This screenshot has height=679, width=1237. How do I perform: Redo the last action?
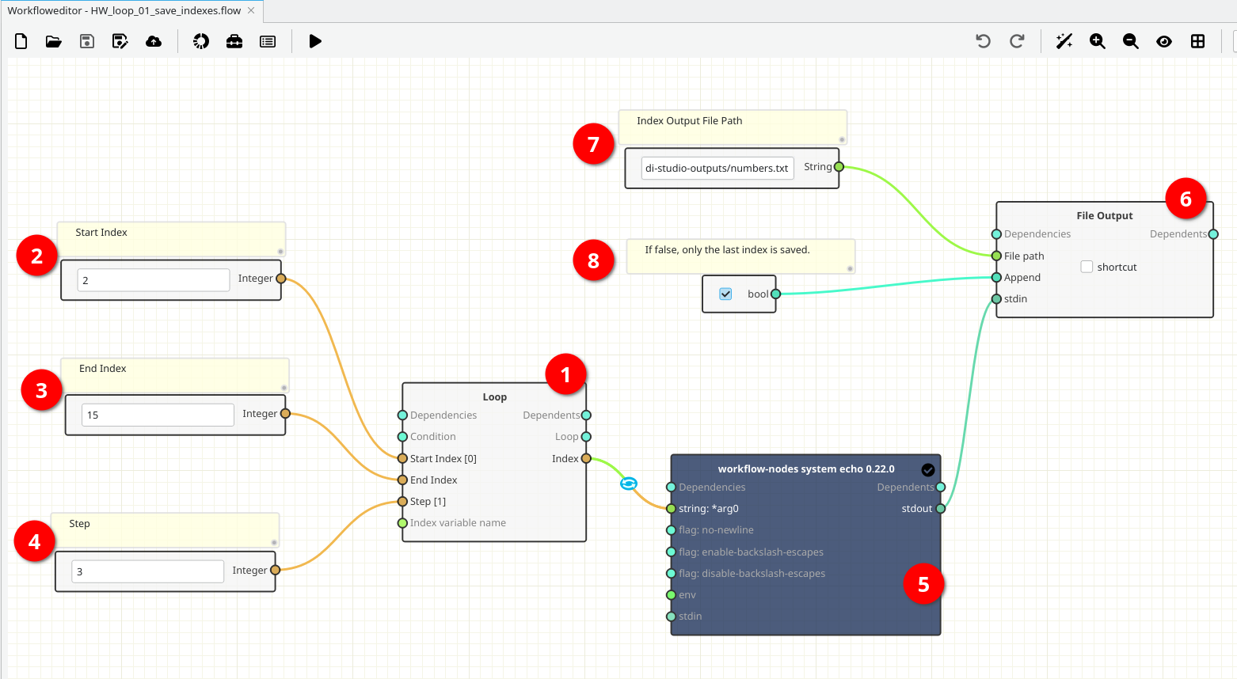click(x=1017, y=41)
